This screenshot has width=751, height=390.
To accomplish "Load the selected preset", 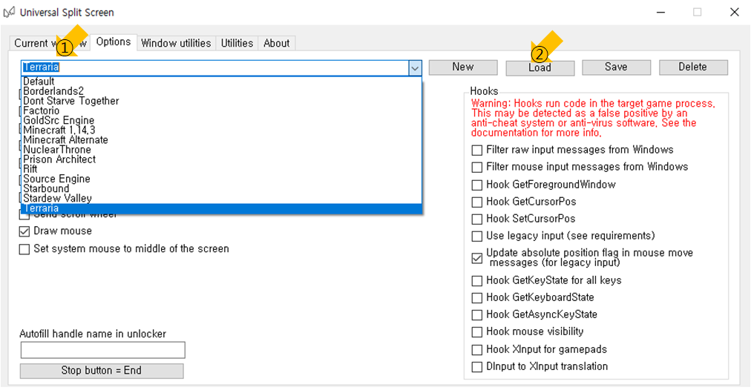I will (540, 67).
